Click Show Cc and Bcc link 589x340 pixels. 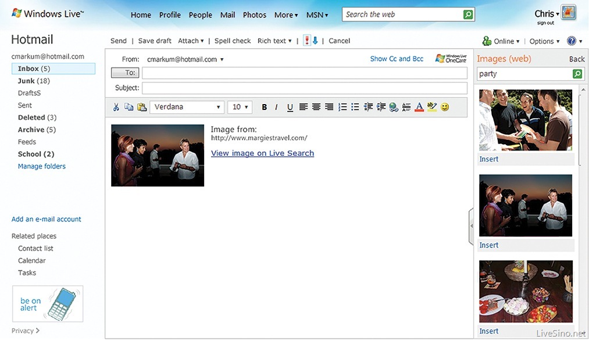[x=397, y=59]
